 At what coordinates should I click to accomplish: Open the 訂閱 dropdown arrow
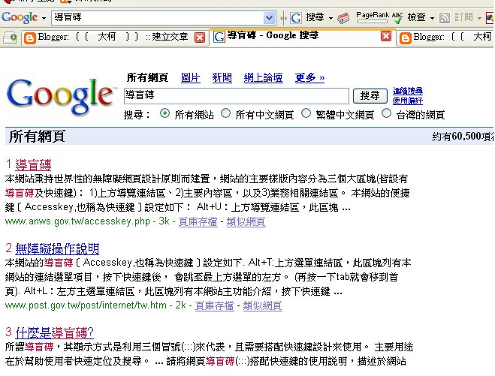click(x=479, y=18)
